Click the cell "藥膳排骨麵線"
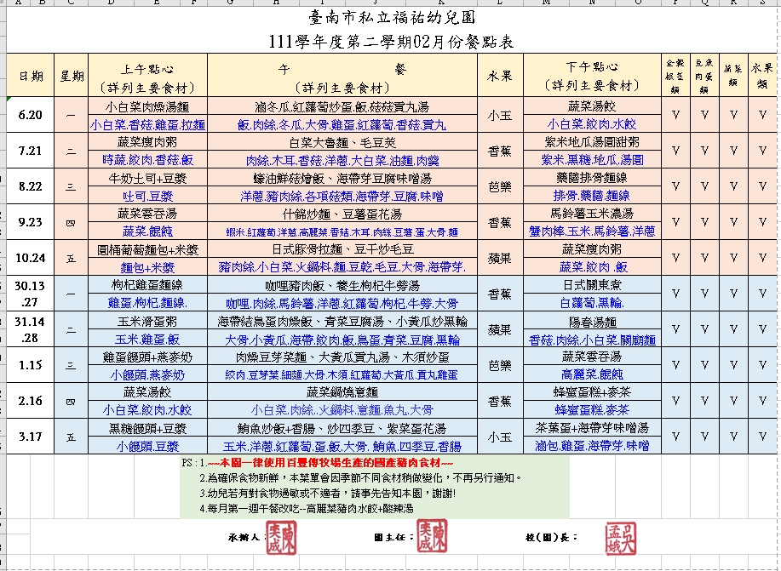This screenshot has height=571, width=781. [592, 178]
